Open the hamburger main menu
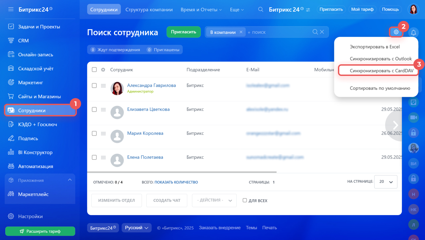 point(11,9)
